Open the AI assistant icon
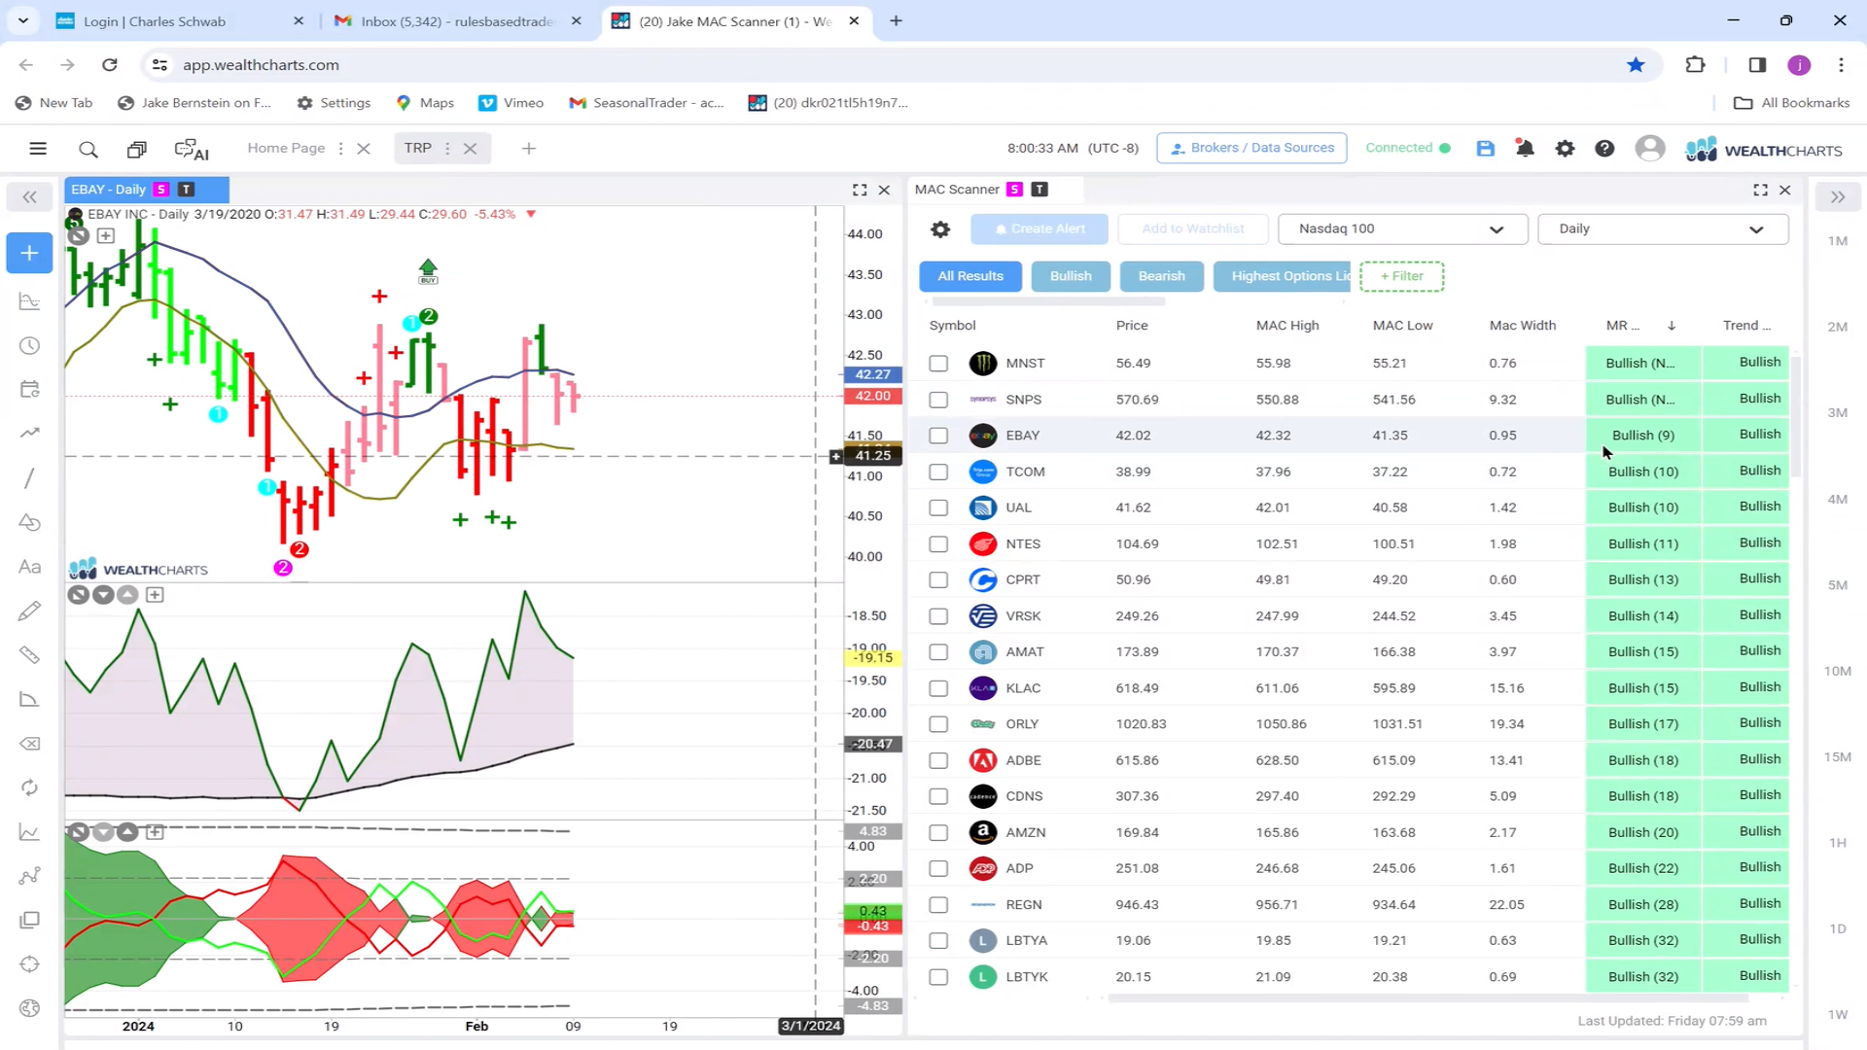This screenshot has height=1050, width=1867. (192, 150)
